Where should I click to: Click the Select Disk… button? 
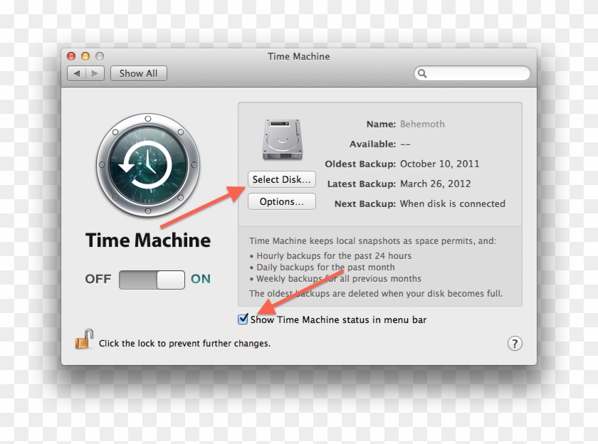(282, 179)
